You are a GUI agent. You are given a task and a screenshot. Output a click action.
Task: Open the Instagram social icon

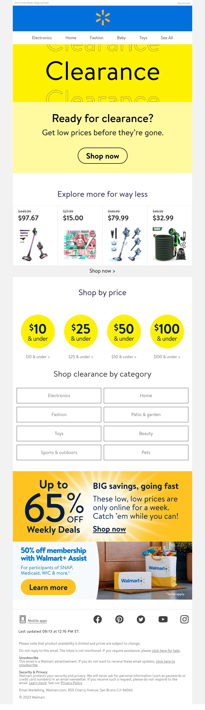tap(184, 619)
